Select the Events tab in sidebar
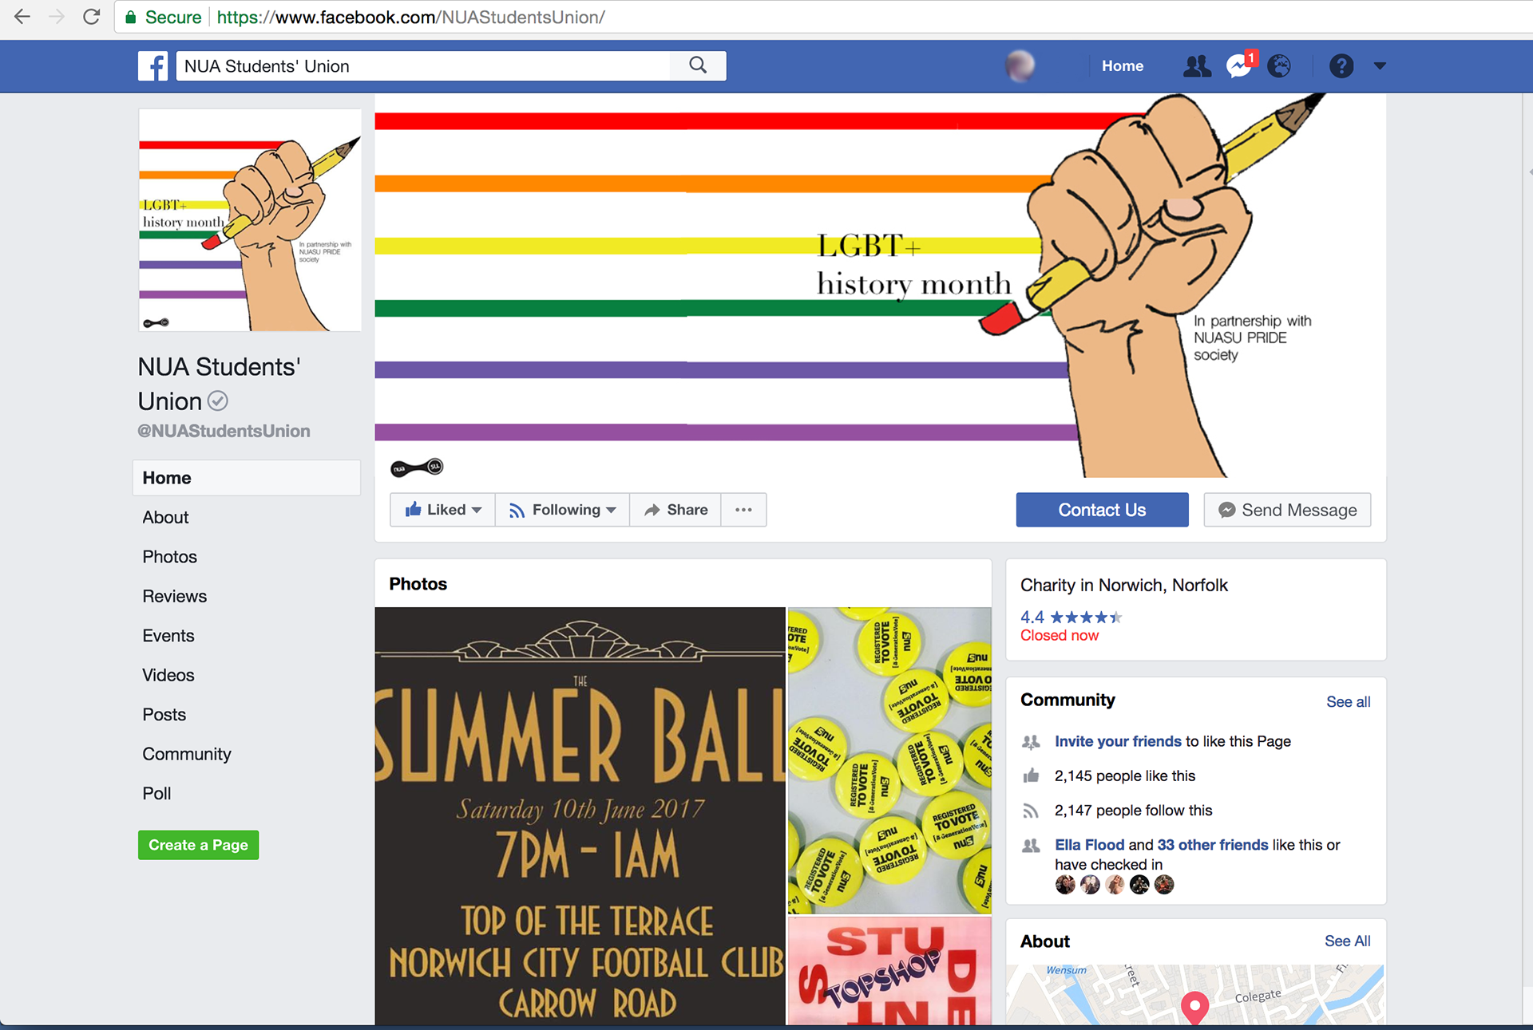1533x1030 pixels. click(168, 636)
